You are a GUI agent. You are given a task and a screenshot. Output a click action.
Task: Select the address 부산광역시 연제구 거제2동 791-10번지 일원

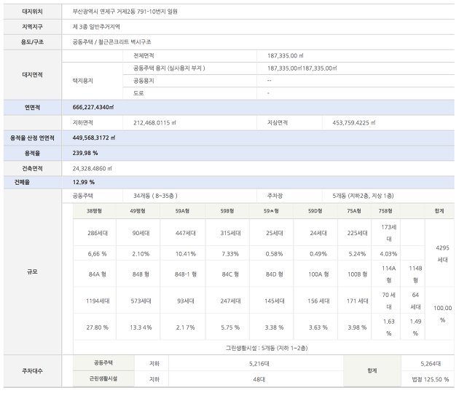(125, 12)
